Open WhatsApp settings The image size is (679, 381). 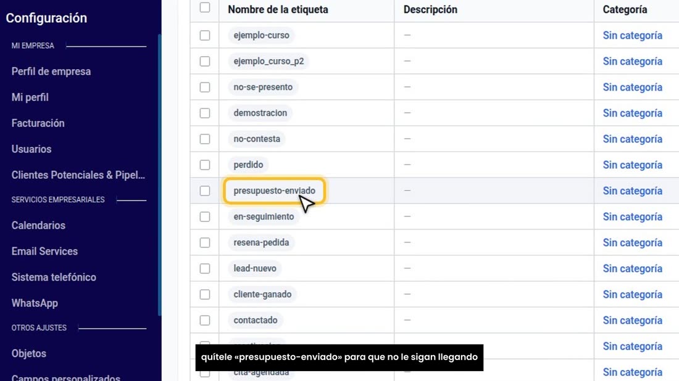click(x=35, y=303)
